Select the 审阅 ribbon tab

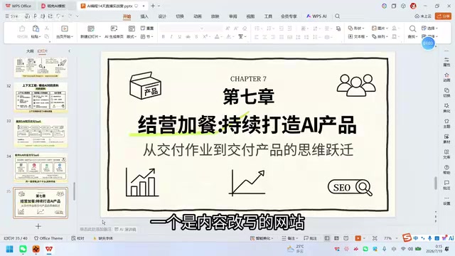coord(232,16)
